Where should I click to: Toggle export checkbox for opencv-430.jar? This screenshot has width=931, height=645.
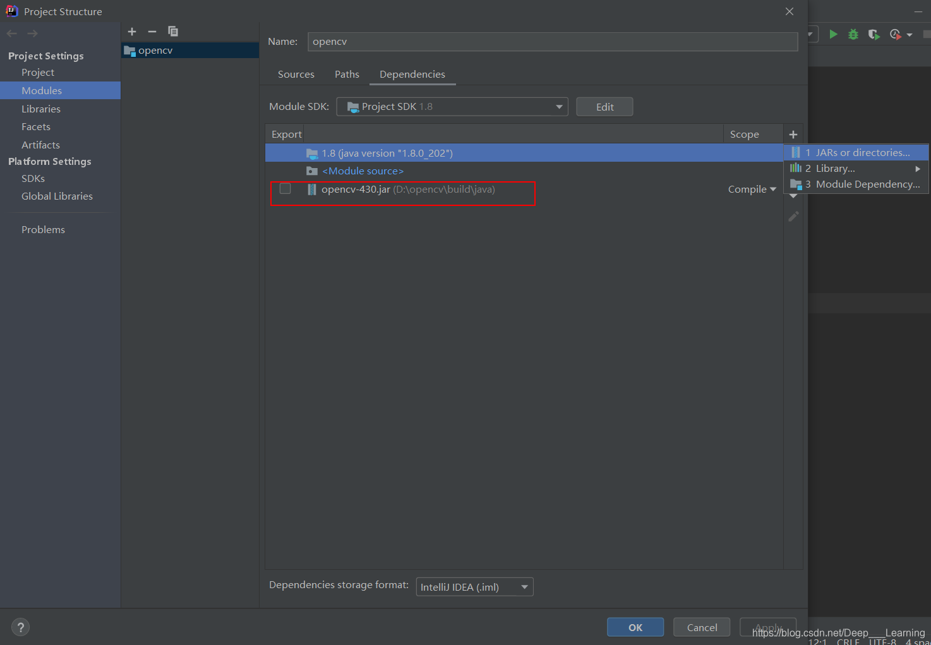pyautogui.click(x=285, y=189)
